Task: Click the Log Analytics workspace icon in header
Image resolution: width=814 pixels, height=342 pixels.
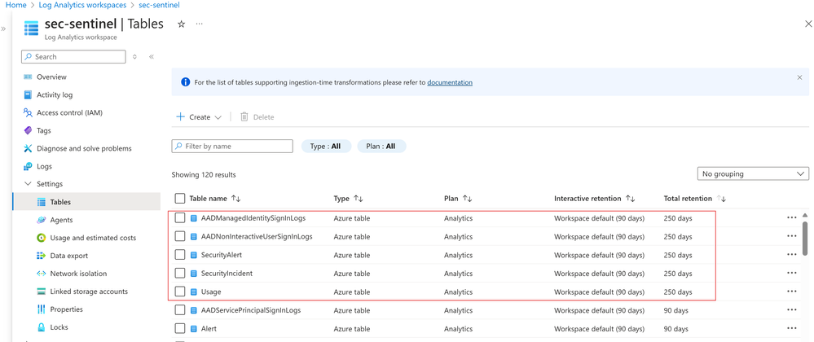Action: click(32, 28)
